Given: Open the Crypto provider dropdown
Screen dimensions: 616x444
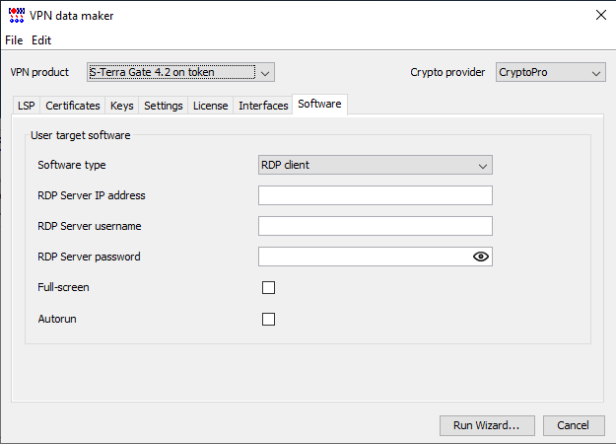Looking at the screenshot, I should click(x=550, y=72).
